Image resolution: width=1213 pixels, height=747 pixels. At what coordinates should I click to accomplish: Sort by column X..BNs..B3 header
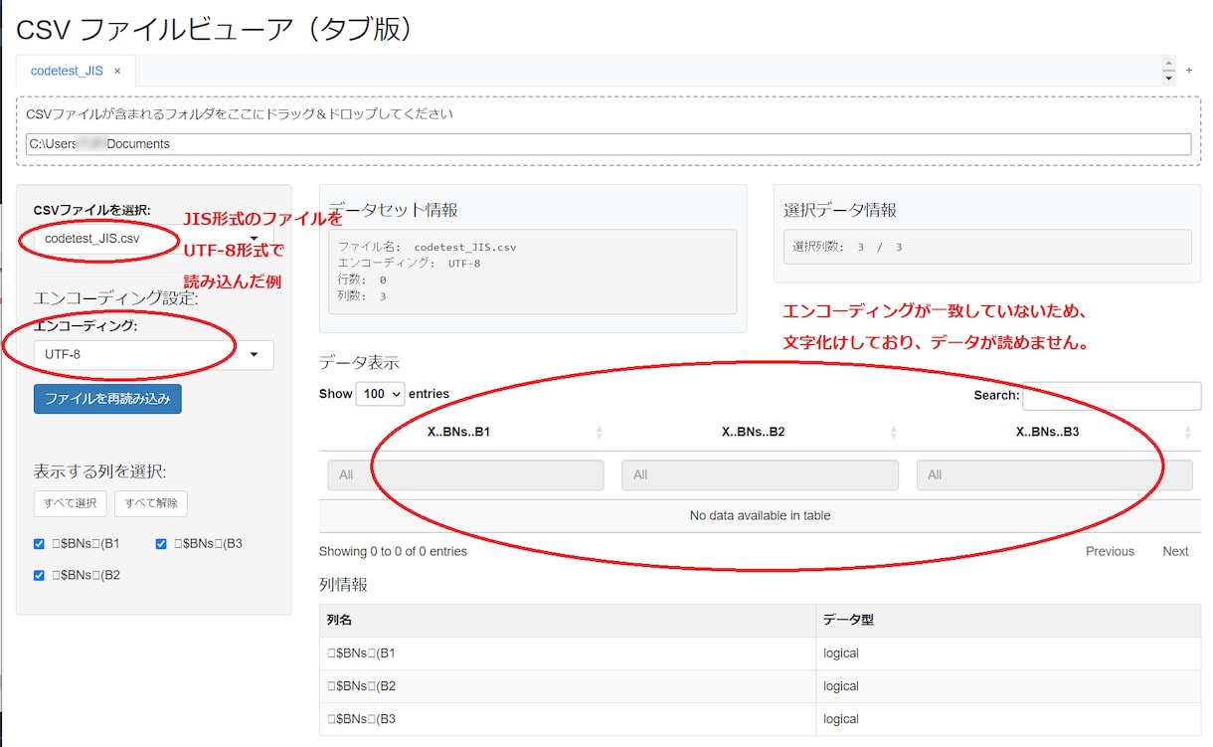(1054, 433)
